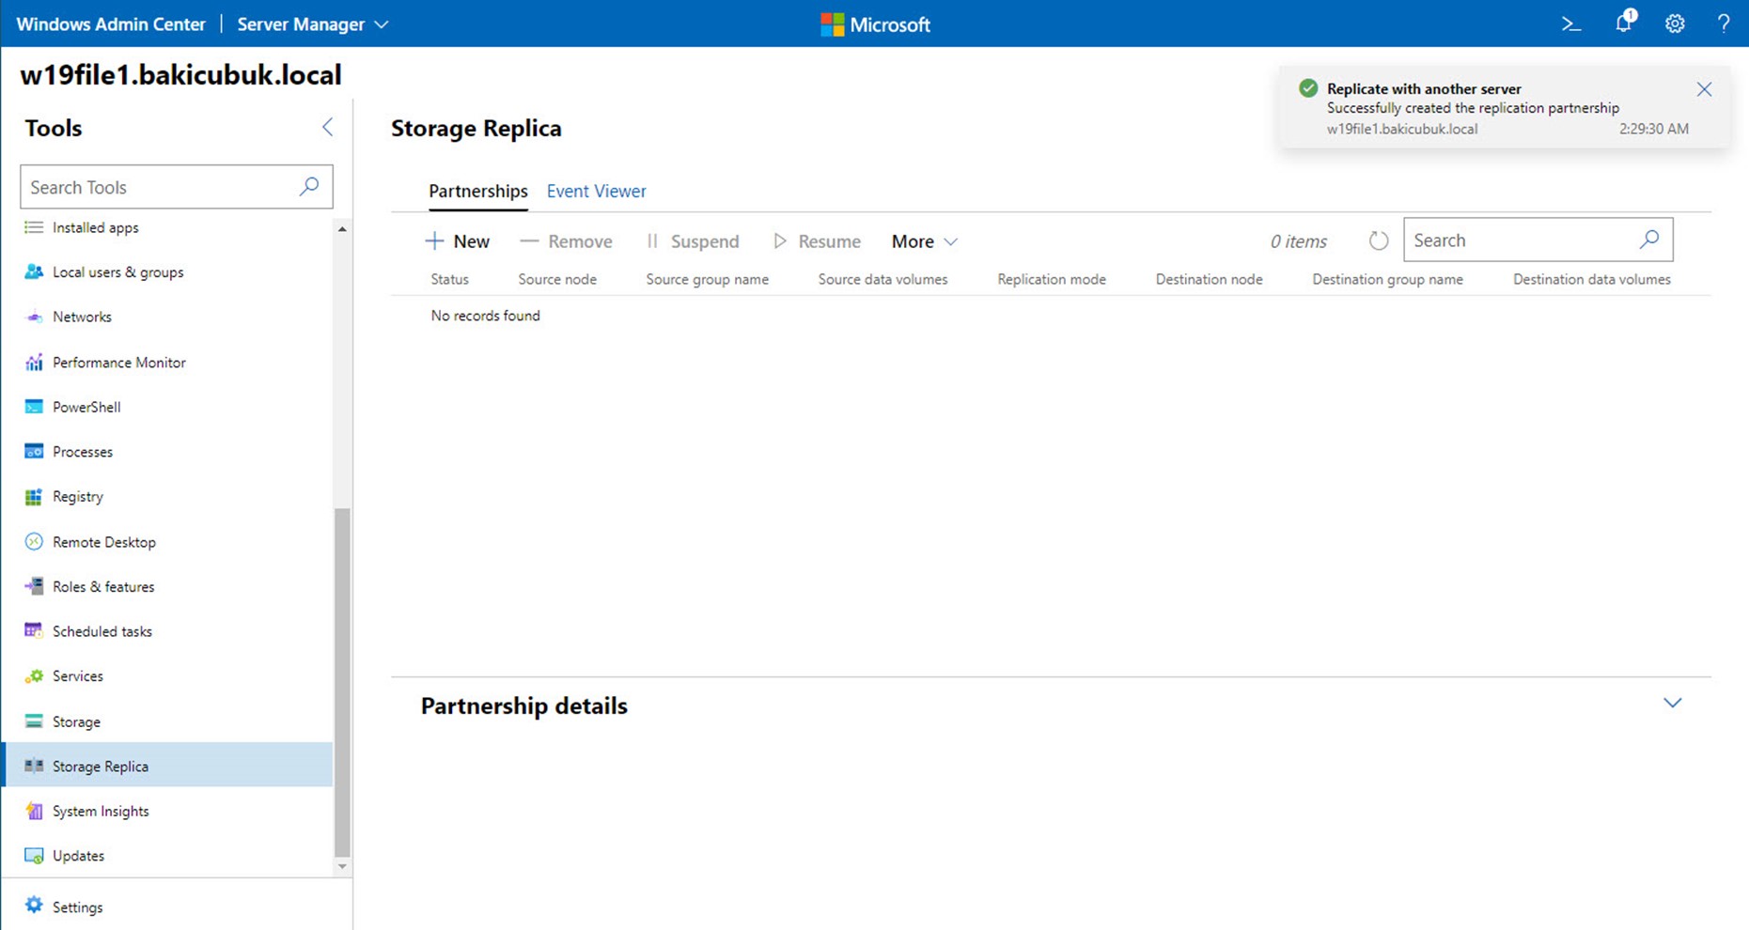Open PowerShell console icon in header

1571,24
